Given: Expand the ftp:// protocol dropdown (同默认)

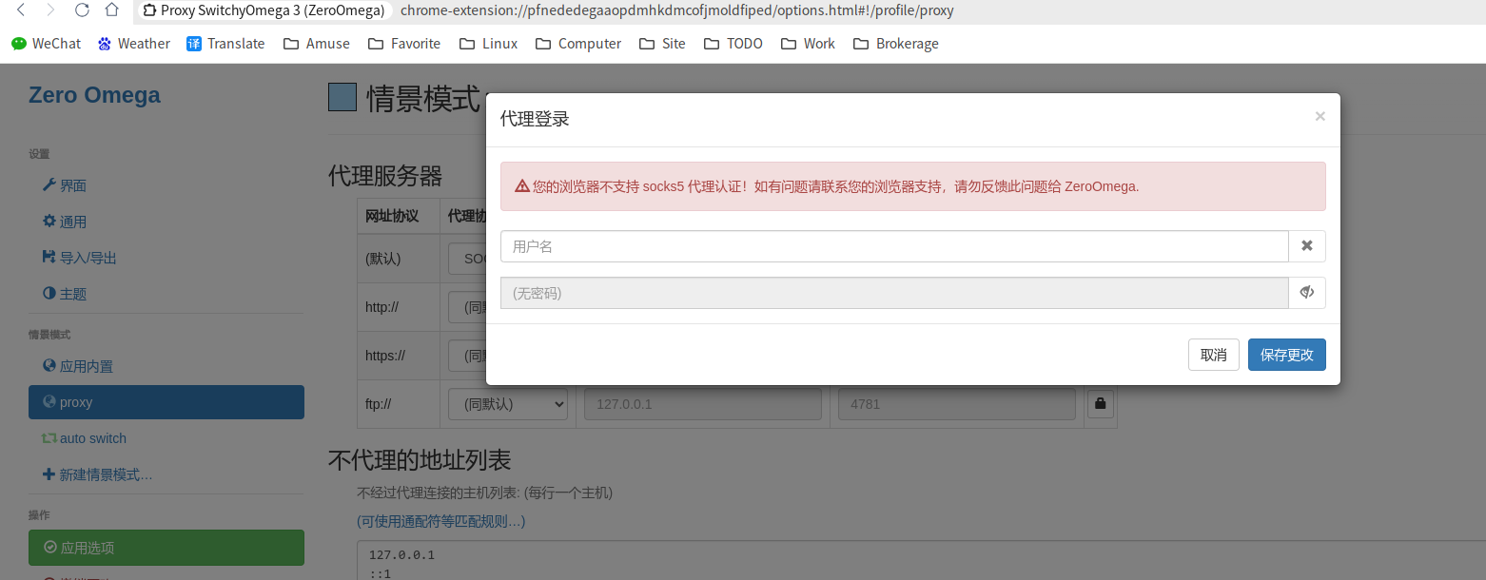Looking at the screenshot, I should (x=508, y=404).
